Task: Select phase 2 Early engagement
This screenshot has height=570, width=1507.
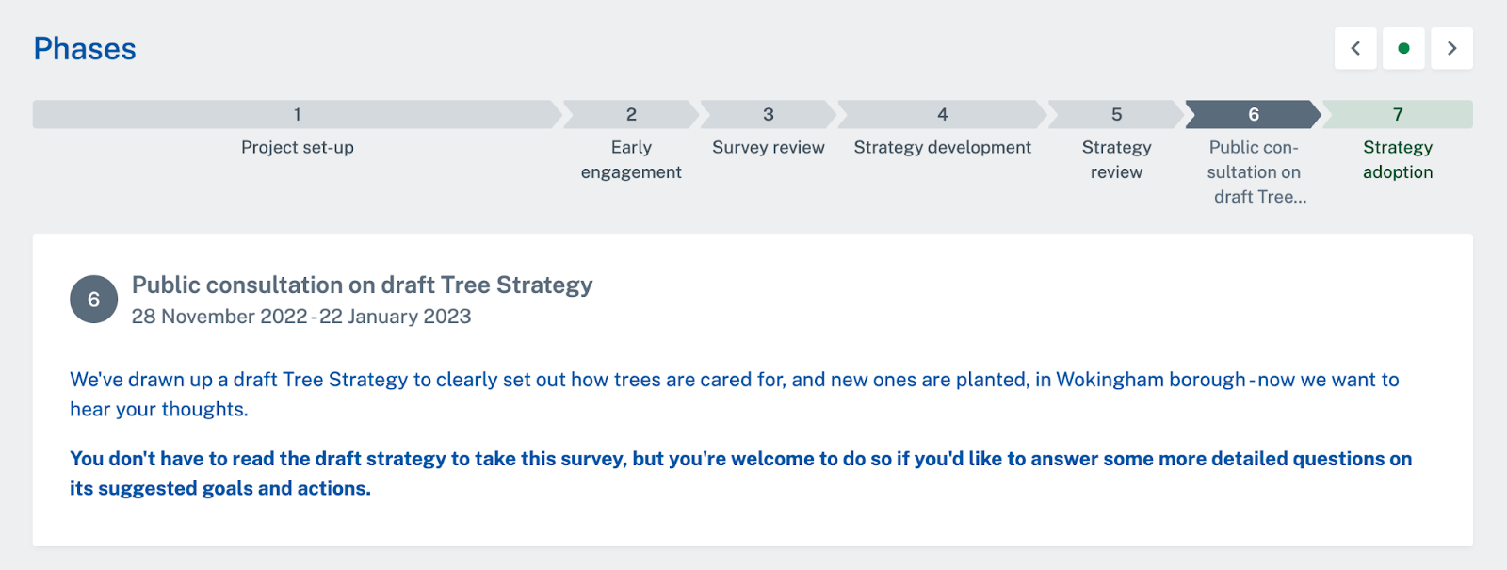Action: coord(631,114)
